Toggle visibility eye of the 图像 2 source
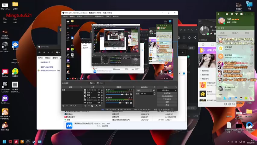The width and height of the screenshot is (257, 145). pos(99,92)
